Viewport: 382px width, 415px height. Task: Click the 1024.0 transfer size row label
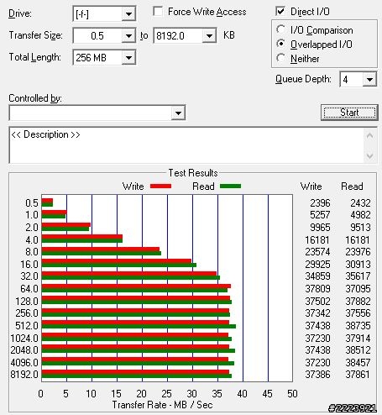click(24, 338)
